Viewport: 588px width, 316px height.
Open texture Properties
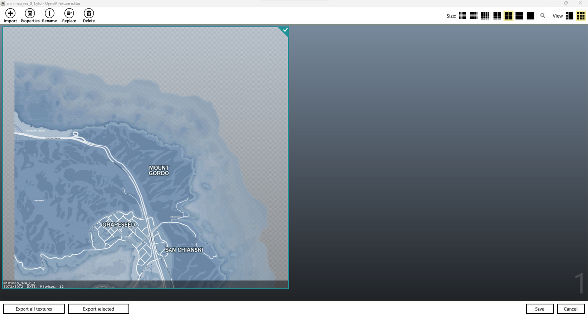30,14
